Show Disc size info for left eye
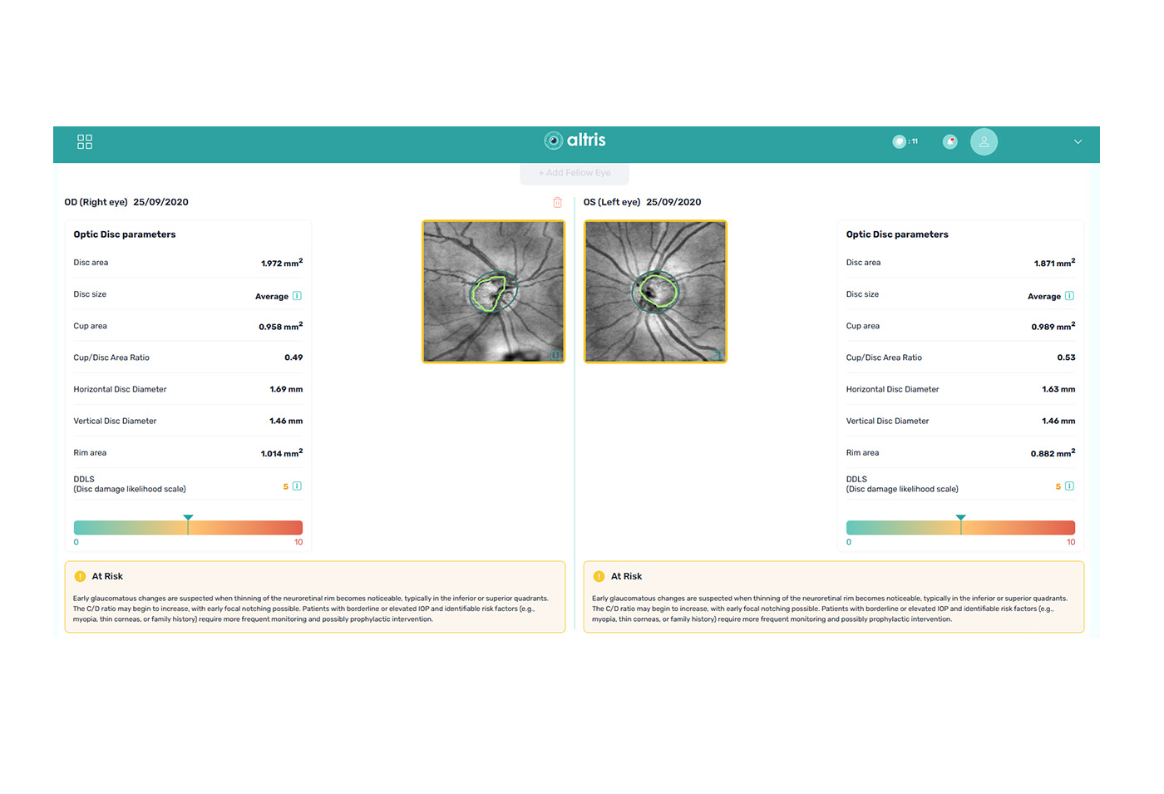 coord(1069,296)
